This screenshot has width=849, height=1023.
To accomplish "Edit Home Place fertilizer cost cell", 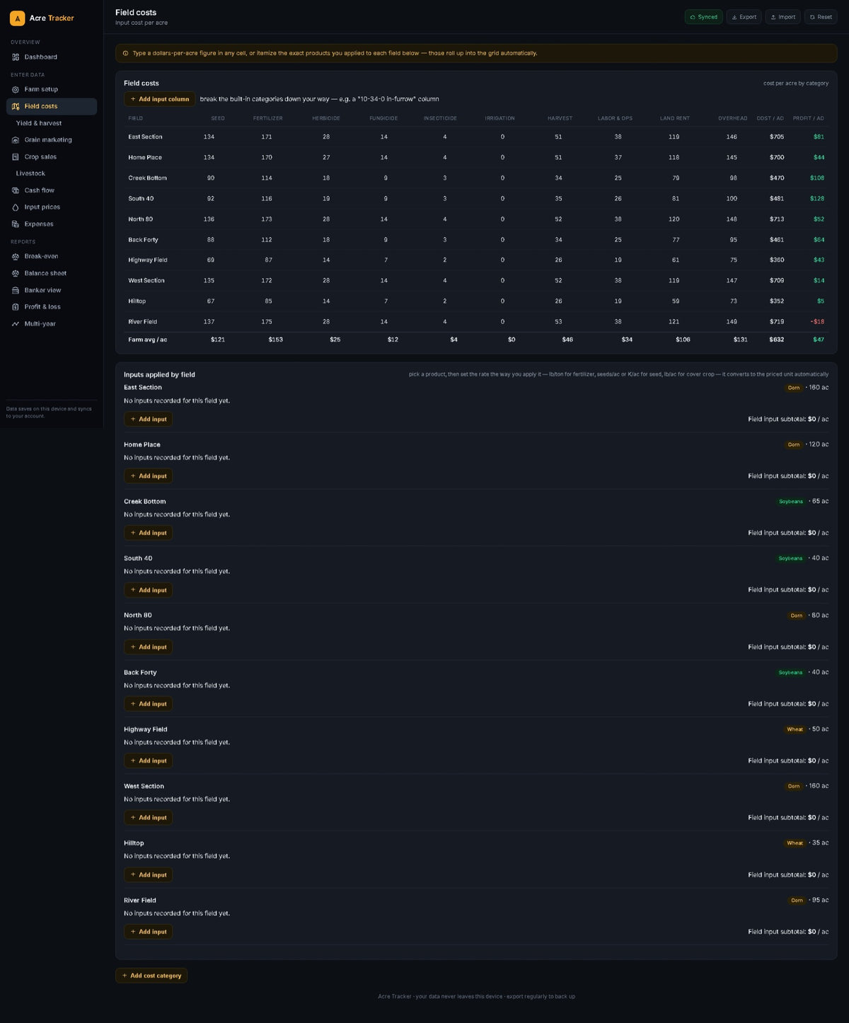I will click(267, 157).
